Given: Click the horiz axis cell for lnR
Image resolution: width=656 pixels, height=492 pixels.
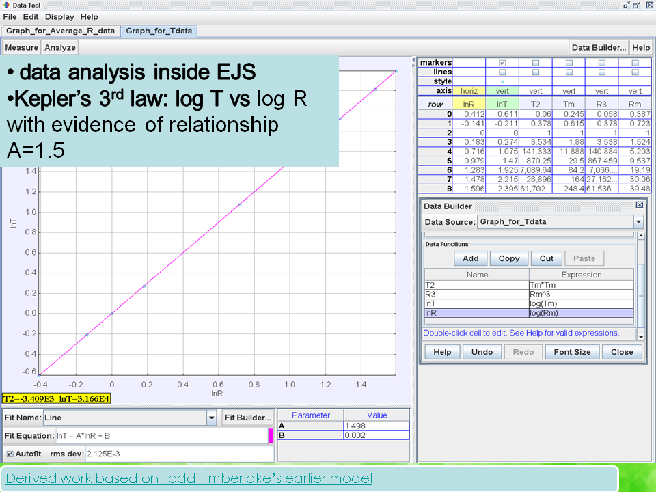Looking at the screenshot, I should (x=469, y=91).
